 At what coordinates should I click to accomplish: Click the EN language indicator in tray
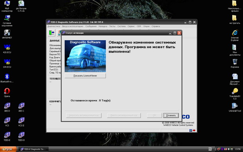(x=210, y=149)
